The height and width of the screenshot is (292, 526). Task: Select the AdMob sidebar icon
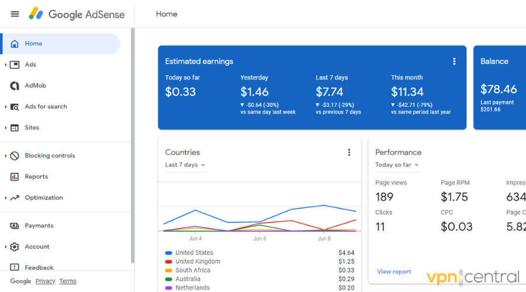click(15, 86)
